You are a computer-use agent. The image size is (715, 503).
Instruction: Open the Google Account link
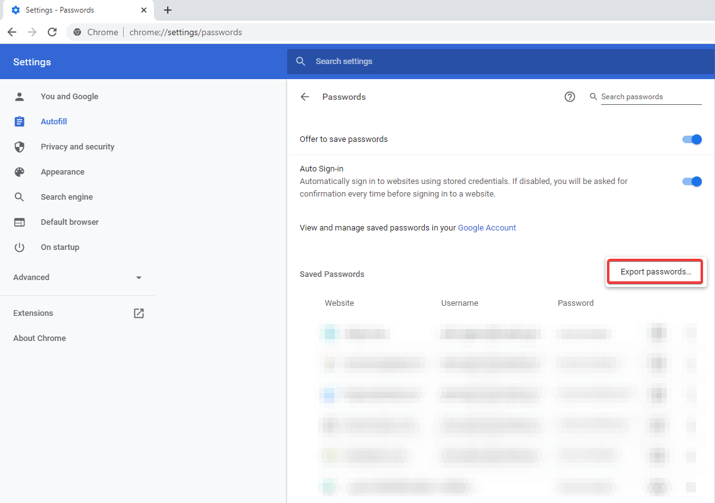tap(487, 227)
